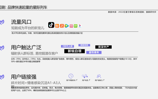Click the slide title 品牌快速起量的星际列车
The width and height of the screenshot is (158, 99).
[x=27, y=7]
